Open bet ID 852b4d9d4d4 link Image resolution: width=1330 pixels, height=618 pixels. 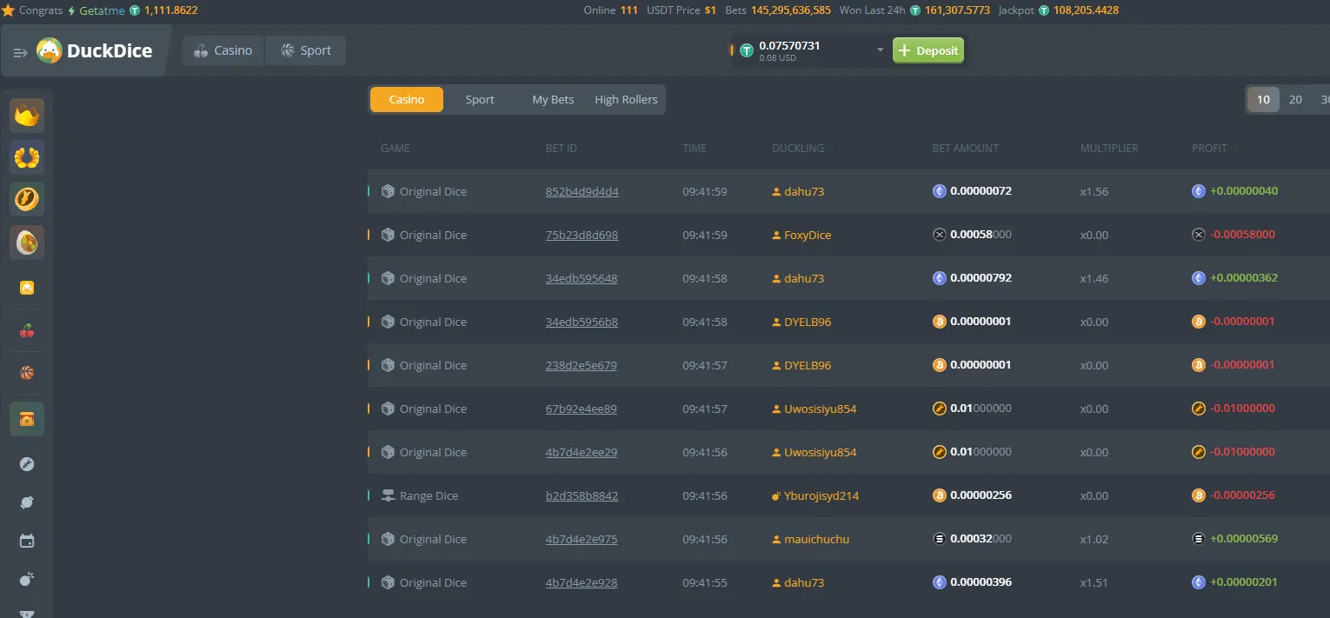coord(582,191)
